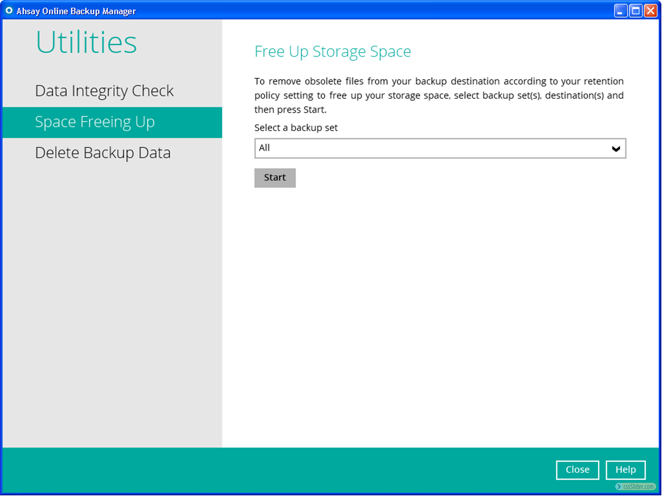Minimize the Ahsay Online Backup Manager window
The height and width of the screenshot is (496, 662).
coord(620,11)
